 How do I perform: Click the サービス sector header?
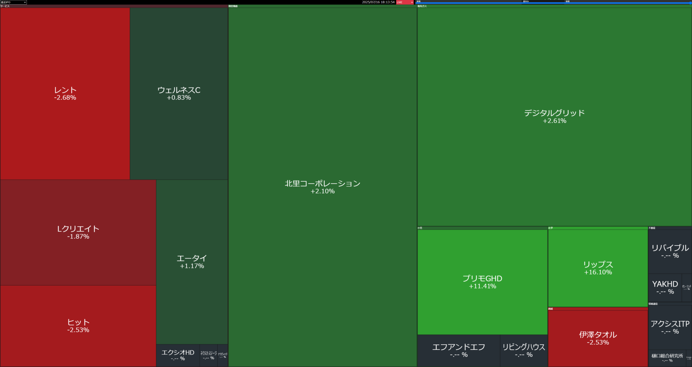[114, 6]
